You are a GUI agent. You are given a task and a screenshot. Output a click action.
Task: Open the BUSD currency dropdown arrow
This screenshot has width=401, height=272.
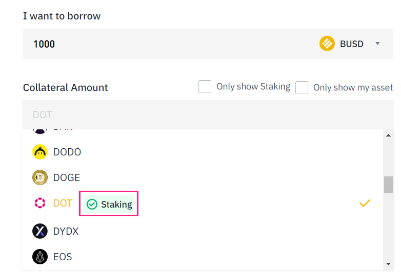[378, 43]
